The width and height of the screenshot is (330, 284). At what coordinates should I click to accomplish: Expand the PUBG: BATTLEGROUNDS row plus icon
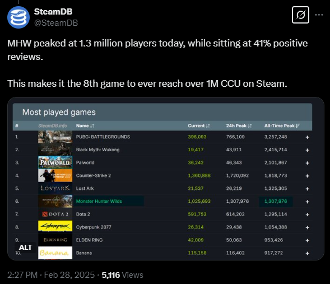point(307,137)
